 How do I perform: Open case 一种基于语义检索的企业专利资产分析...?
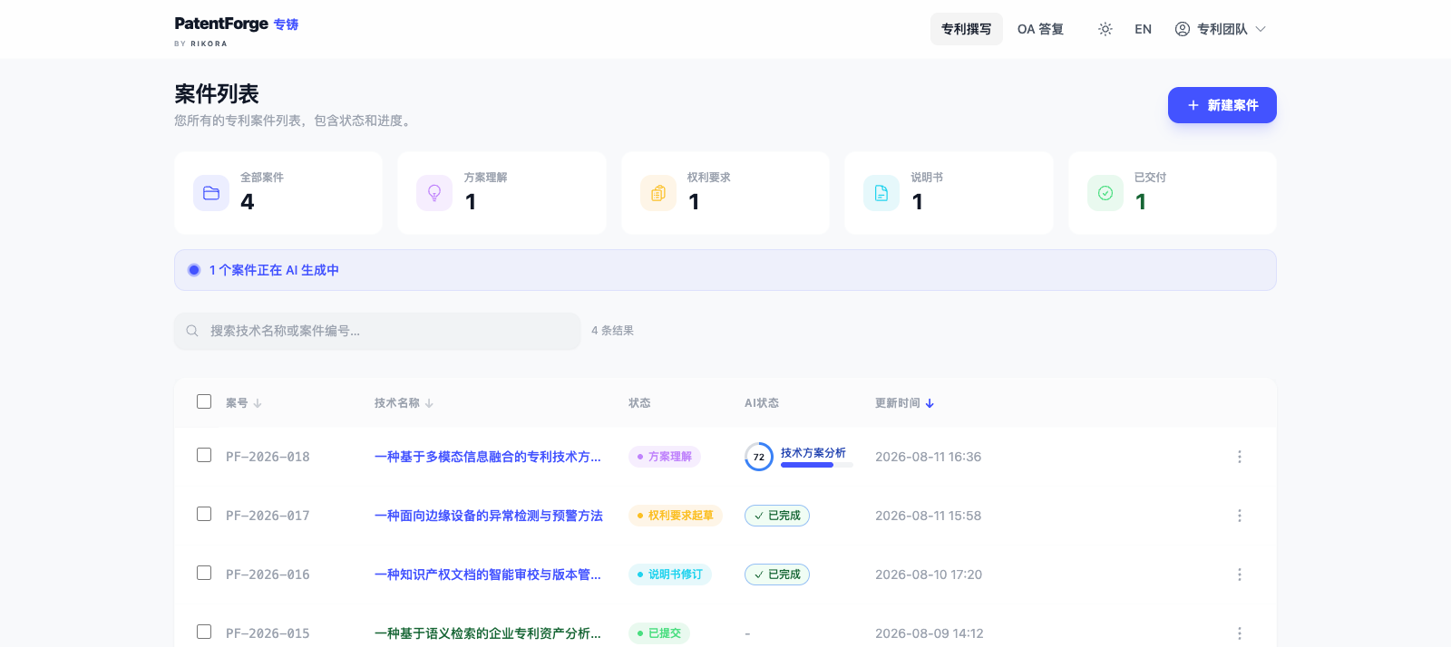click(488, 633)
